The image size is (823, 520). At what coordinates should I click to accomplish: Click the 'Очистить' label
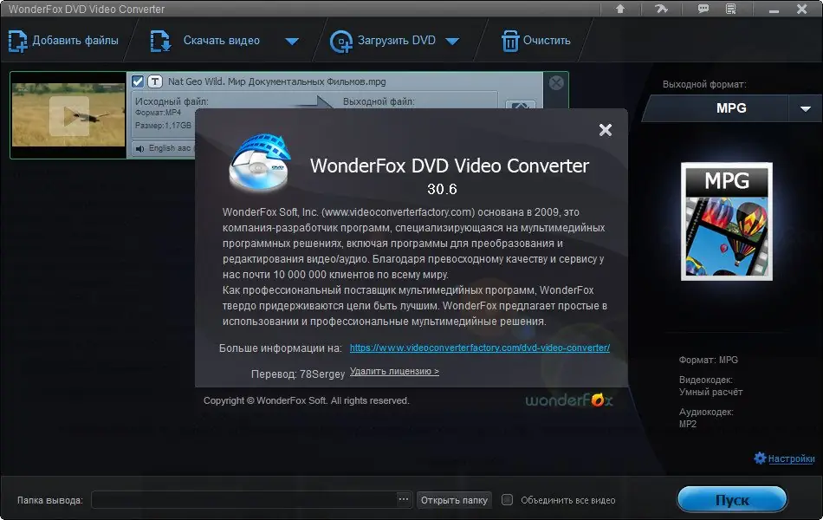(x=547, y=41)
